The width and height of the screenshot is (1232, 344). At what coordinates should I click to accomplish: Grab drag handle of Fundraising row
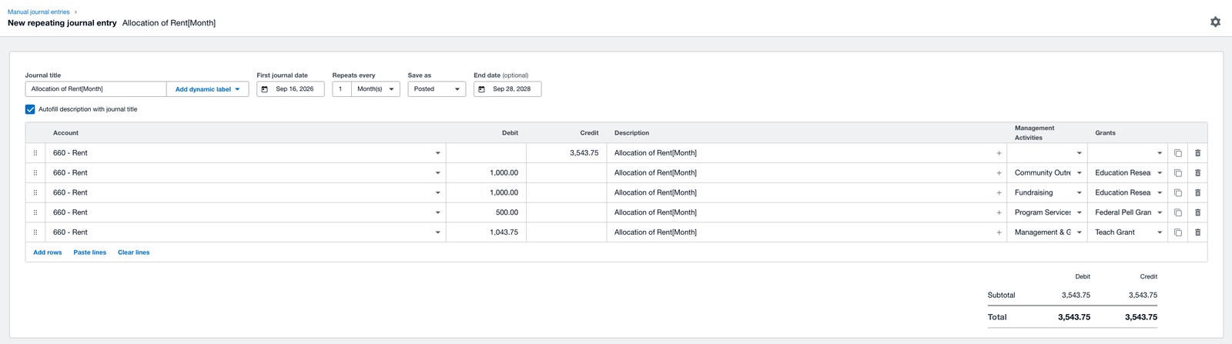pyautogui.click(x=35, y=193)
